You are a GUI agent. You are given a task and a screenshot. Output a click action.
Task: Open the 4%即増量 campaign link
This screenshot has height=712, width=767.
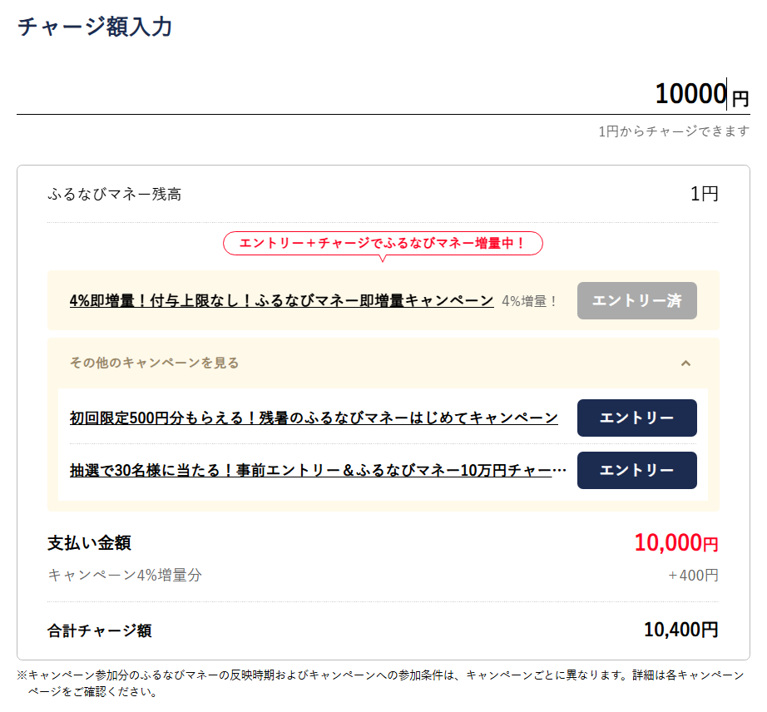pos(282,300)
